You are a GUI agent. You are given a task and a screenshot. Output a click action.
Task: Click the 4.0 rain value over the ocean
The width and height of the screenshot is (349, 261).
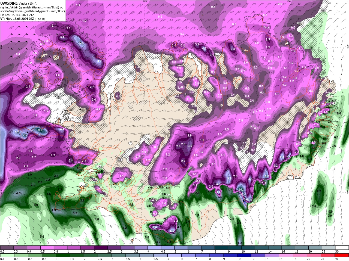[19, 193]
